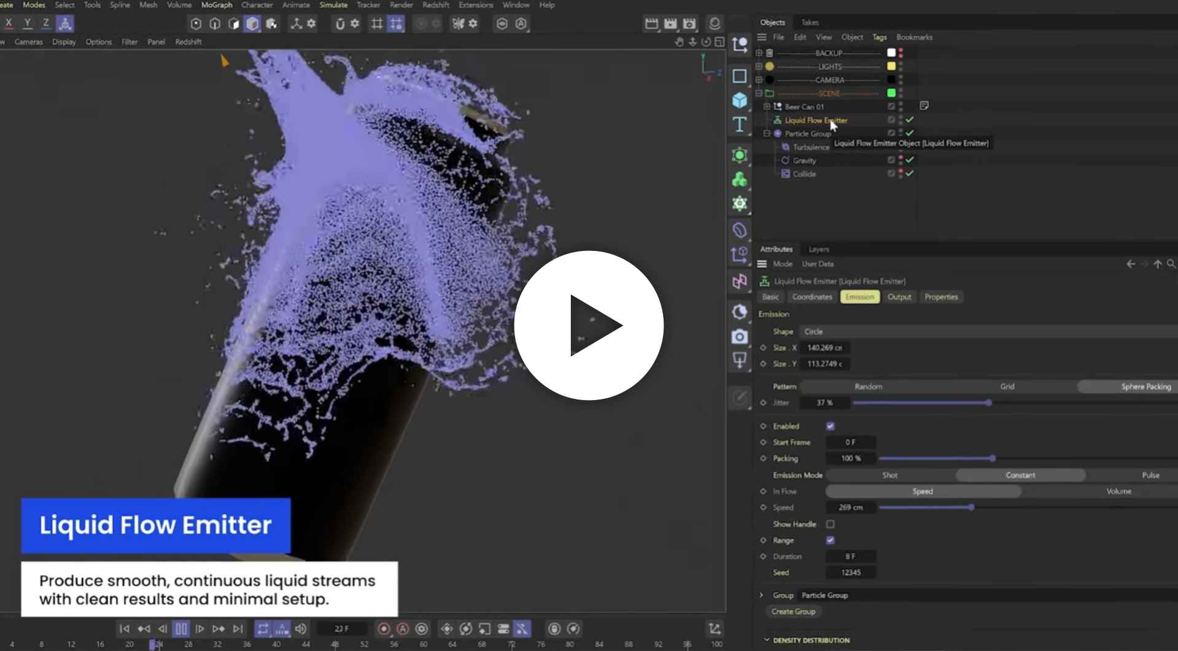Image resolution: width=1178 pixels, height=651 pixels.
Task: Expand the Group Particle Group row
Action: [762, 595]
